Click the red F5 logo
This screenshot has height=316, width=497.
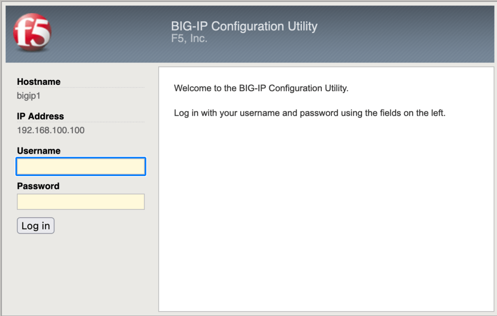point(32,32)
